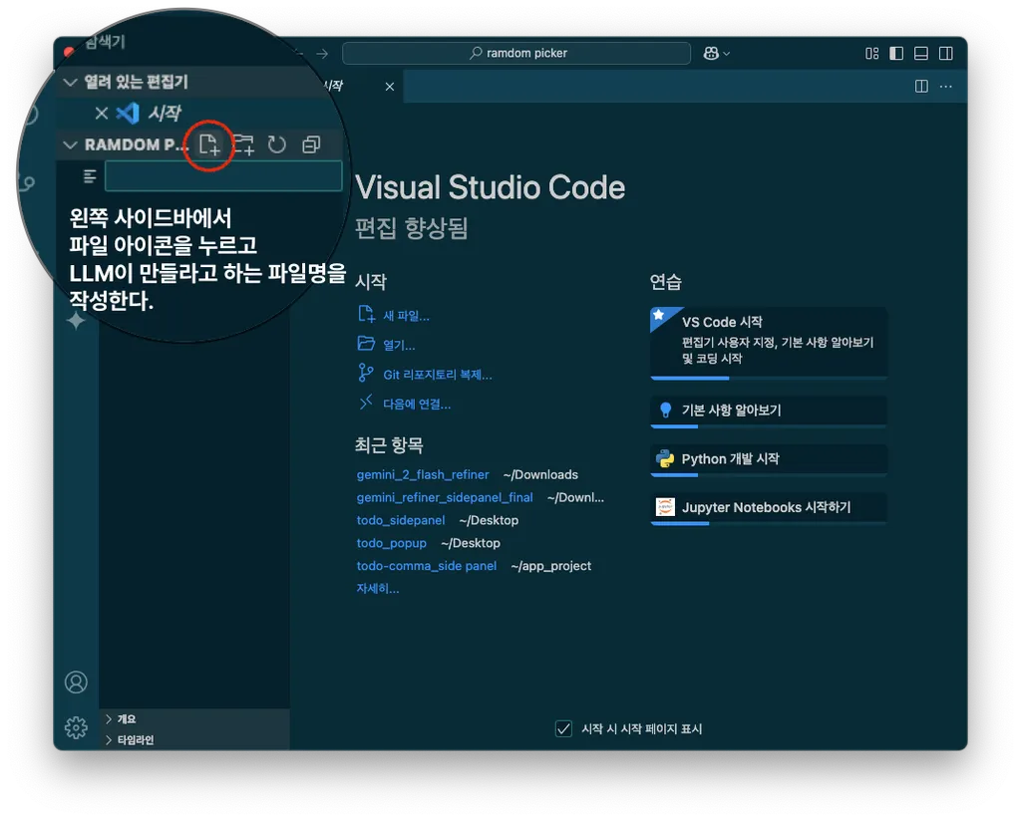Click the New Folder icon in explorer header
Image resolution: width=1021 pixels, height=821 pixels.
point(243,144)
